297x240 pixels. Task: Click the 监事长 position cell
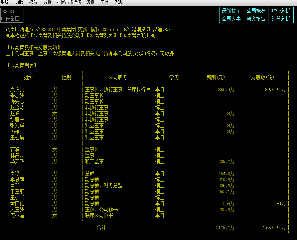[x=92, y=149]
